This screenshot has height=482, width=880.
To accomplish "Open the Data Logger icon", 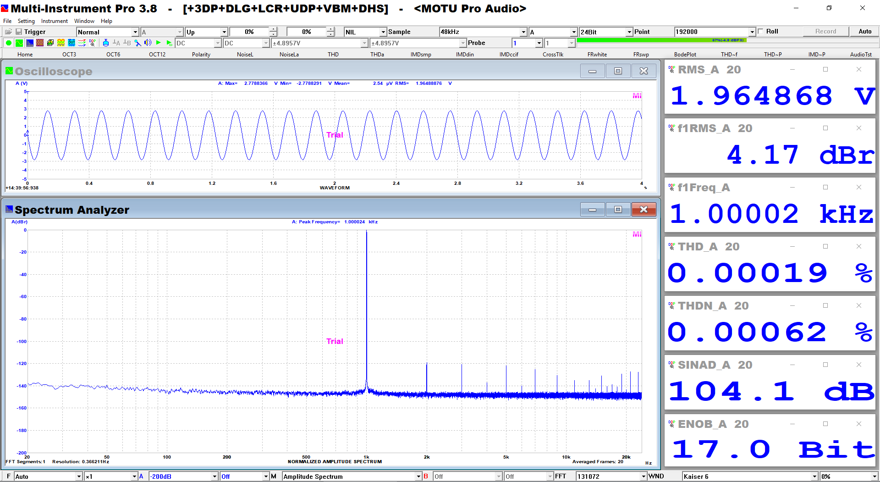I will (x=82, y=43).
